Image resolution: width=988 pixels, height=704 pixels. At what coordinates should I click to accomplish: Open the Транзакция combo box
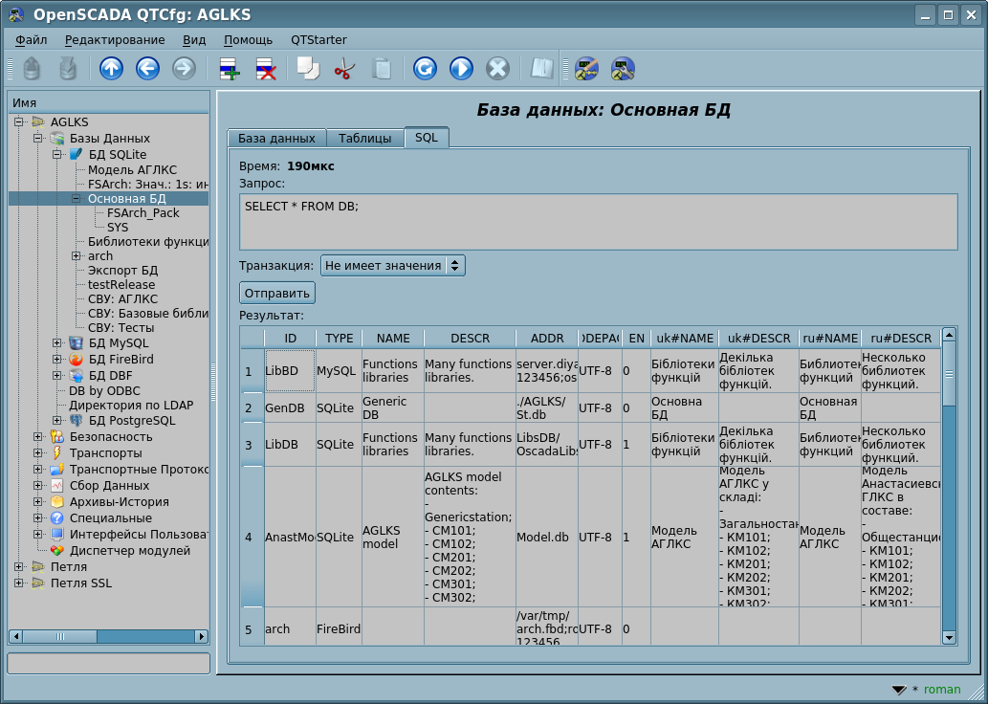point(392,266)
